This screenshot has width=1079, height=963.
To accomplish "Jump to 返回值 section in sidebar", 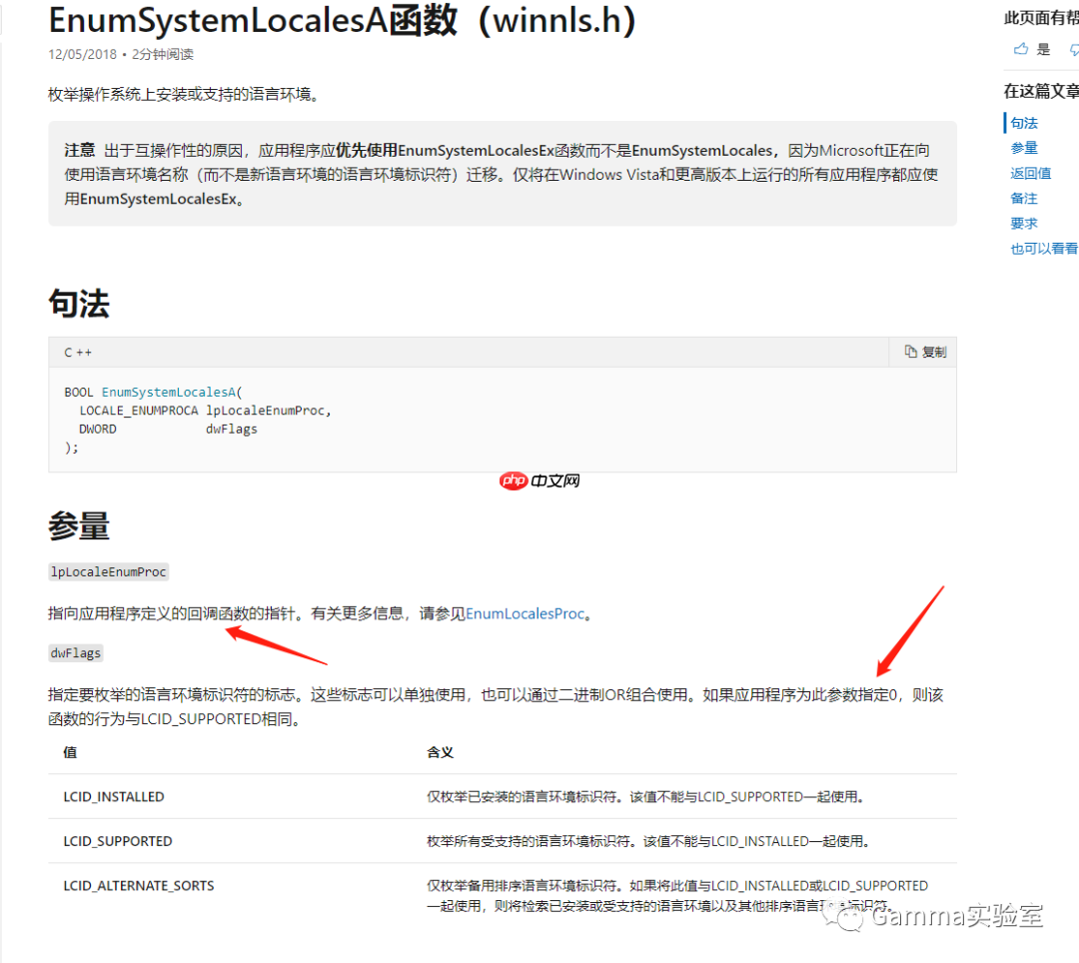I will tap(1030, 174).
